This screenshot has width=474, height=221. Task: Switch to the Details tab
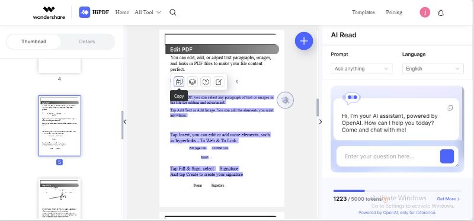tap(87, 41)
